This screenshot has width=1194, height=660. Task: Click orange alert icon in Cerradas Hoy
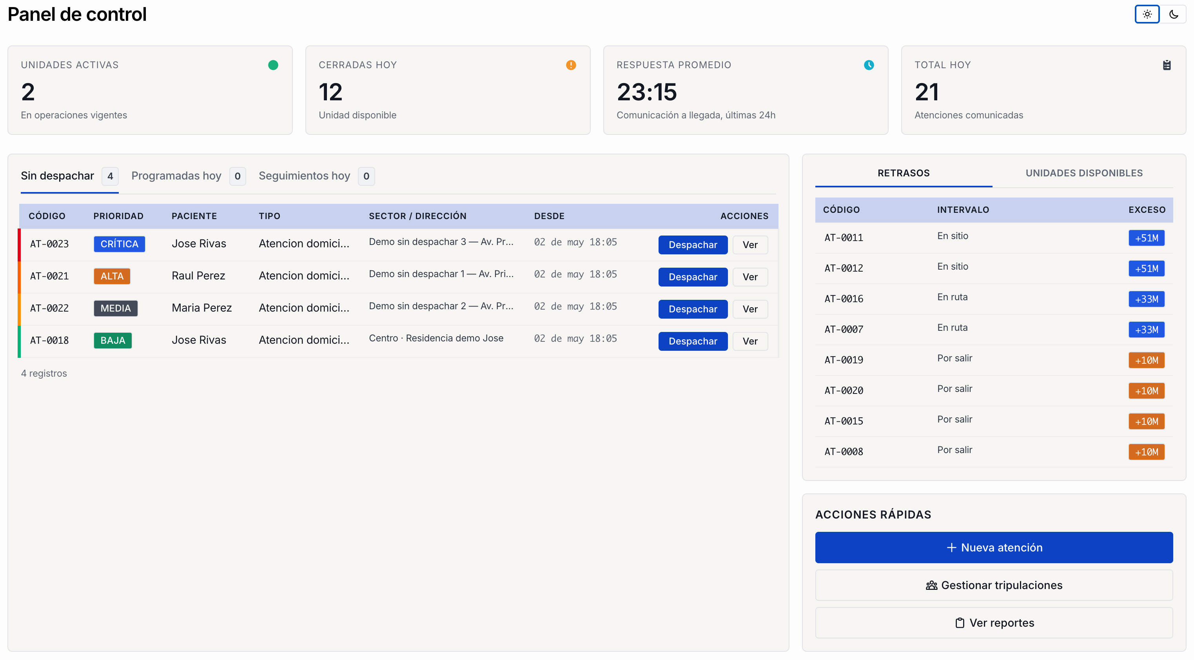[x=571, y=65]
